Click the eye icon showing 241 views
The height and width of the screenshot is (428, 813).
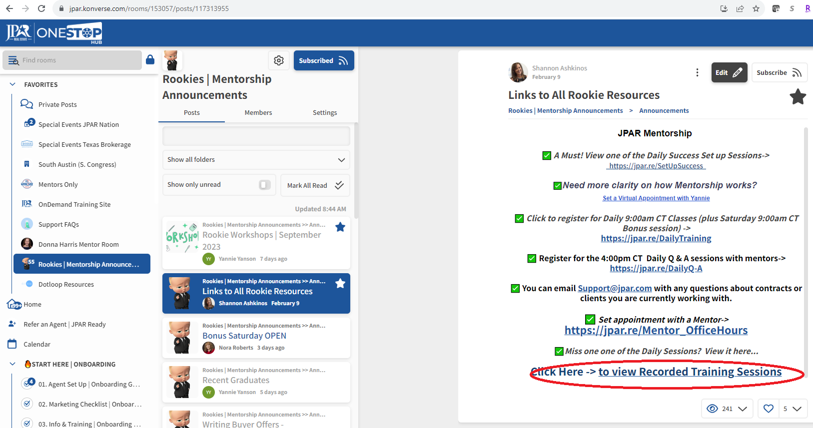click(x=712, y=409)
